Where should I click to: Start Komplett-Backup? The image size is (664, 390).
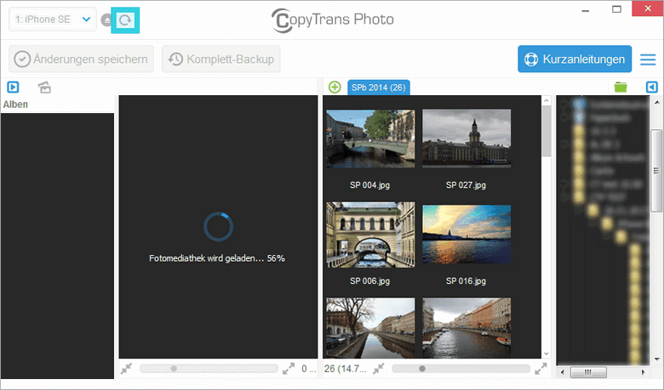(x=221, y=59)
